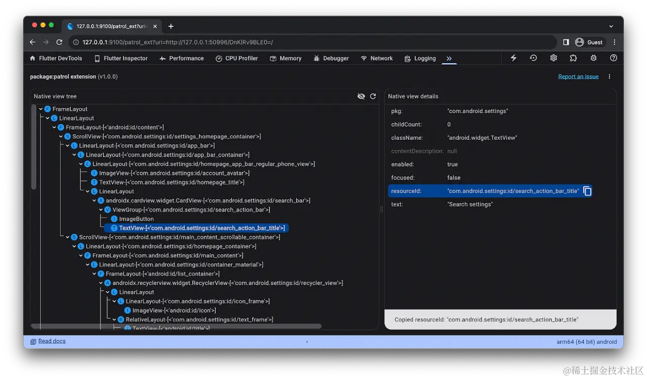Click the Report an issue link
Viewport: 647px width, 379px height.
click(x=578, y=77)
